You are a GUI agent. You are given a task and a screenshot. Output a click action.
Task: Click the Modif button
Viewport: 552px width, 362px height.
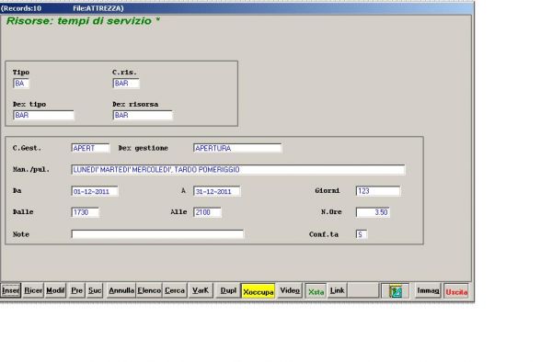[55, 290]
